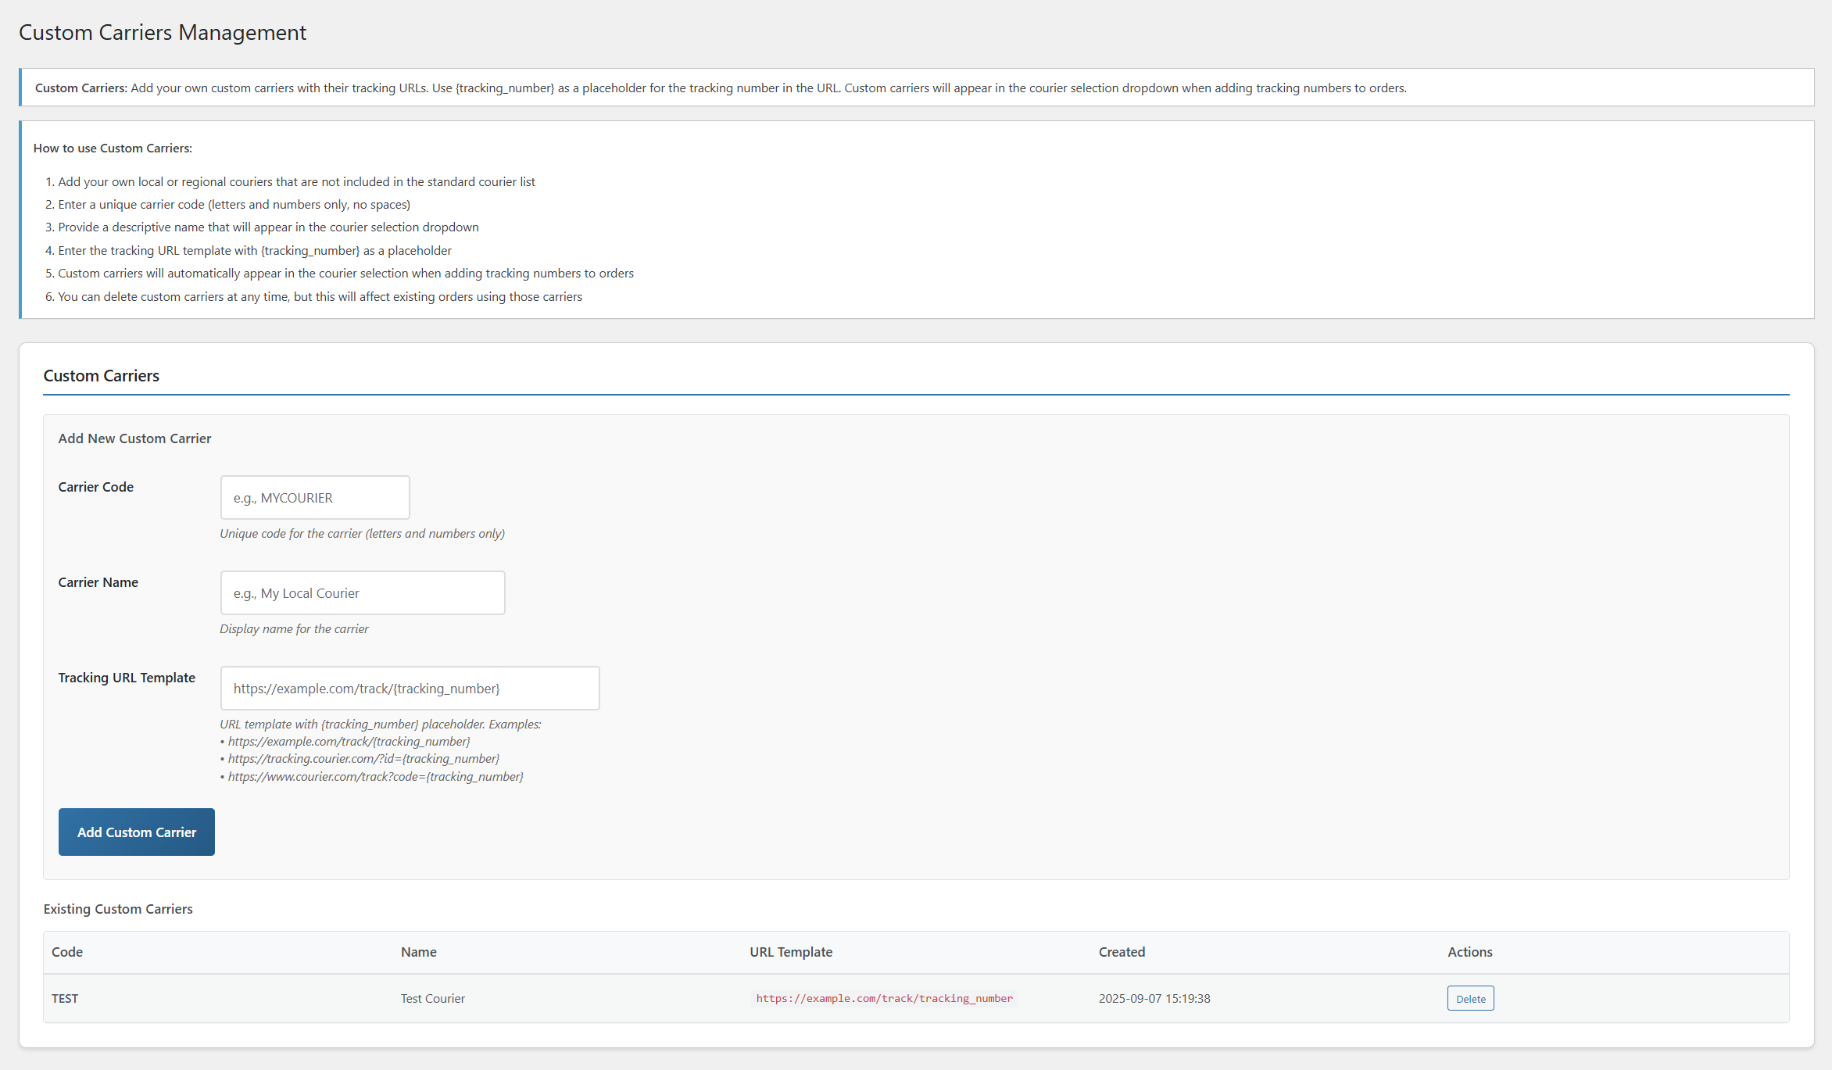Click the Name column header

click(x=418, y=952)
